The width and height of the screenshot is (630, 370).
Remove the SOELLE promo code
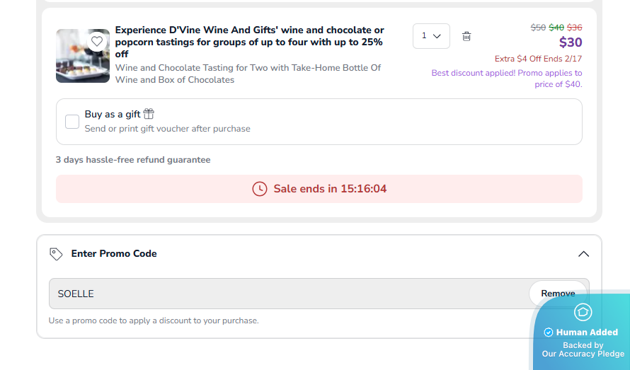(558, 294)
